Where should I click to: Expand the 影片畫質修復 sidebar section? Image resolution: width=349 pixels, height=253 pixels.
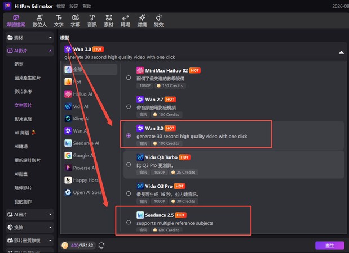pos(30,241)
